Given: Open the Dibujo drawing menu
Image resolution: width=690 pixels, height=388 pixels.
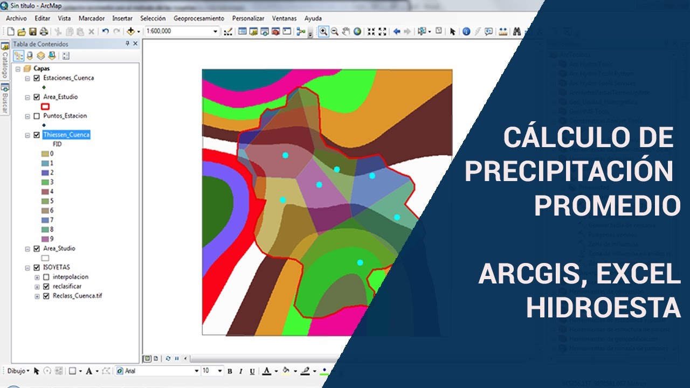Looking at the screenshot, I should (18, 371).
